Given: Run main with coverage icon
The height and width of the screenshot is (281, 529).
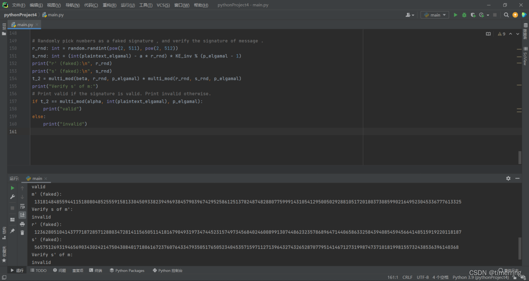Looking at the screenshot, I should pyautogui.click(x=473, y=15).
